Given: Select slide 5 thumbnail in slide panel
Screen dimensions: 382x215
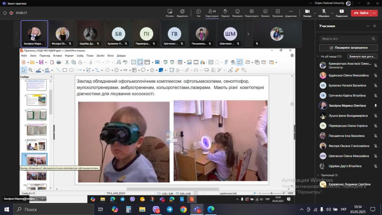Looking at the screenshot, I should (37, 115).
